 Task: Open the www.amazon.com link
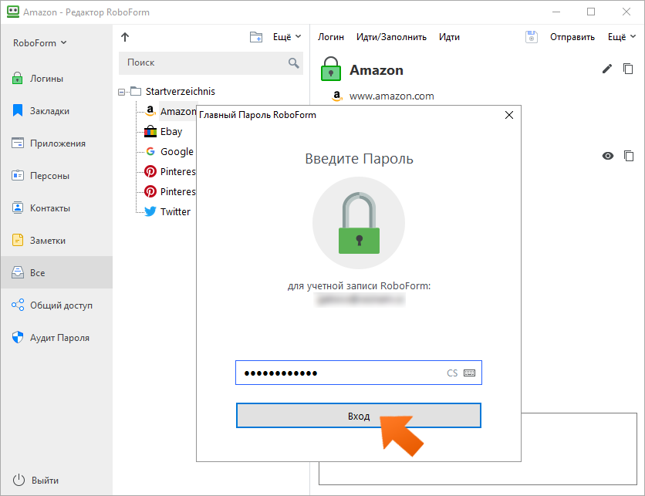[x=391, y=96]
